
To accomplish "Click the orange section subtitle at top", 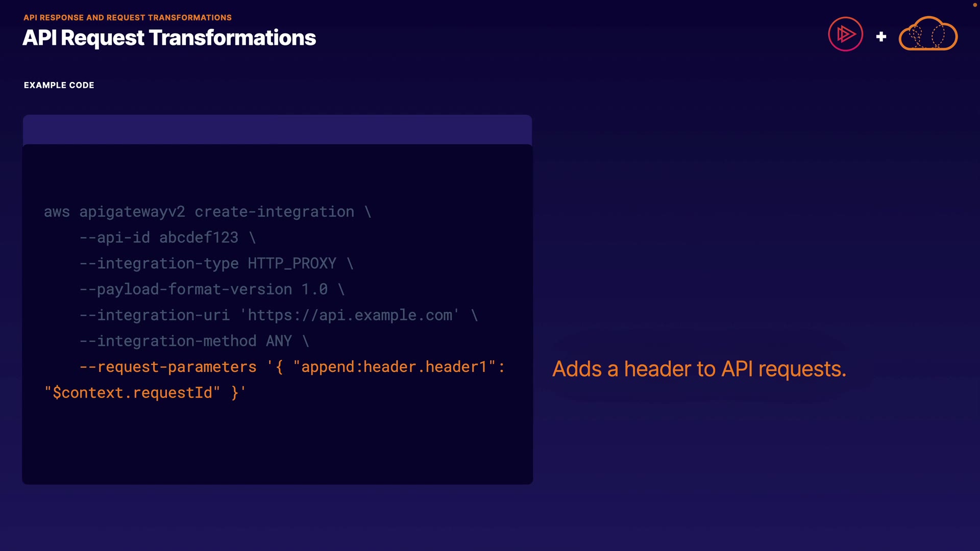I will (128, 17).
